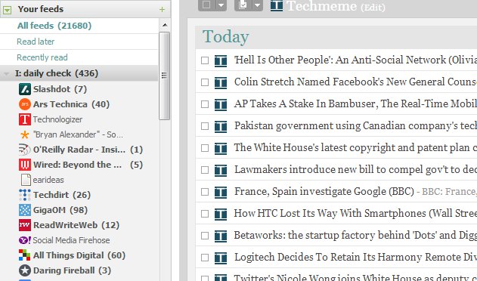Click the sidebar scrollbar up arrow
Image resolution: width=477 pixels, height=281 pixels.
165,25
